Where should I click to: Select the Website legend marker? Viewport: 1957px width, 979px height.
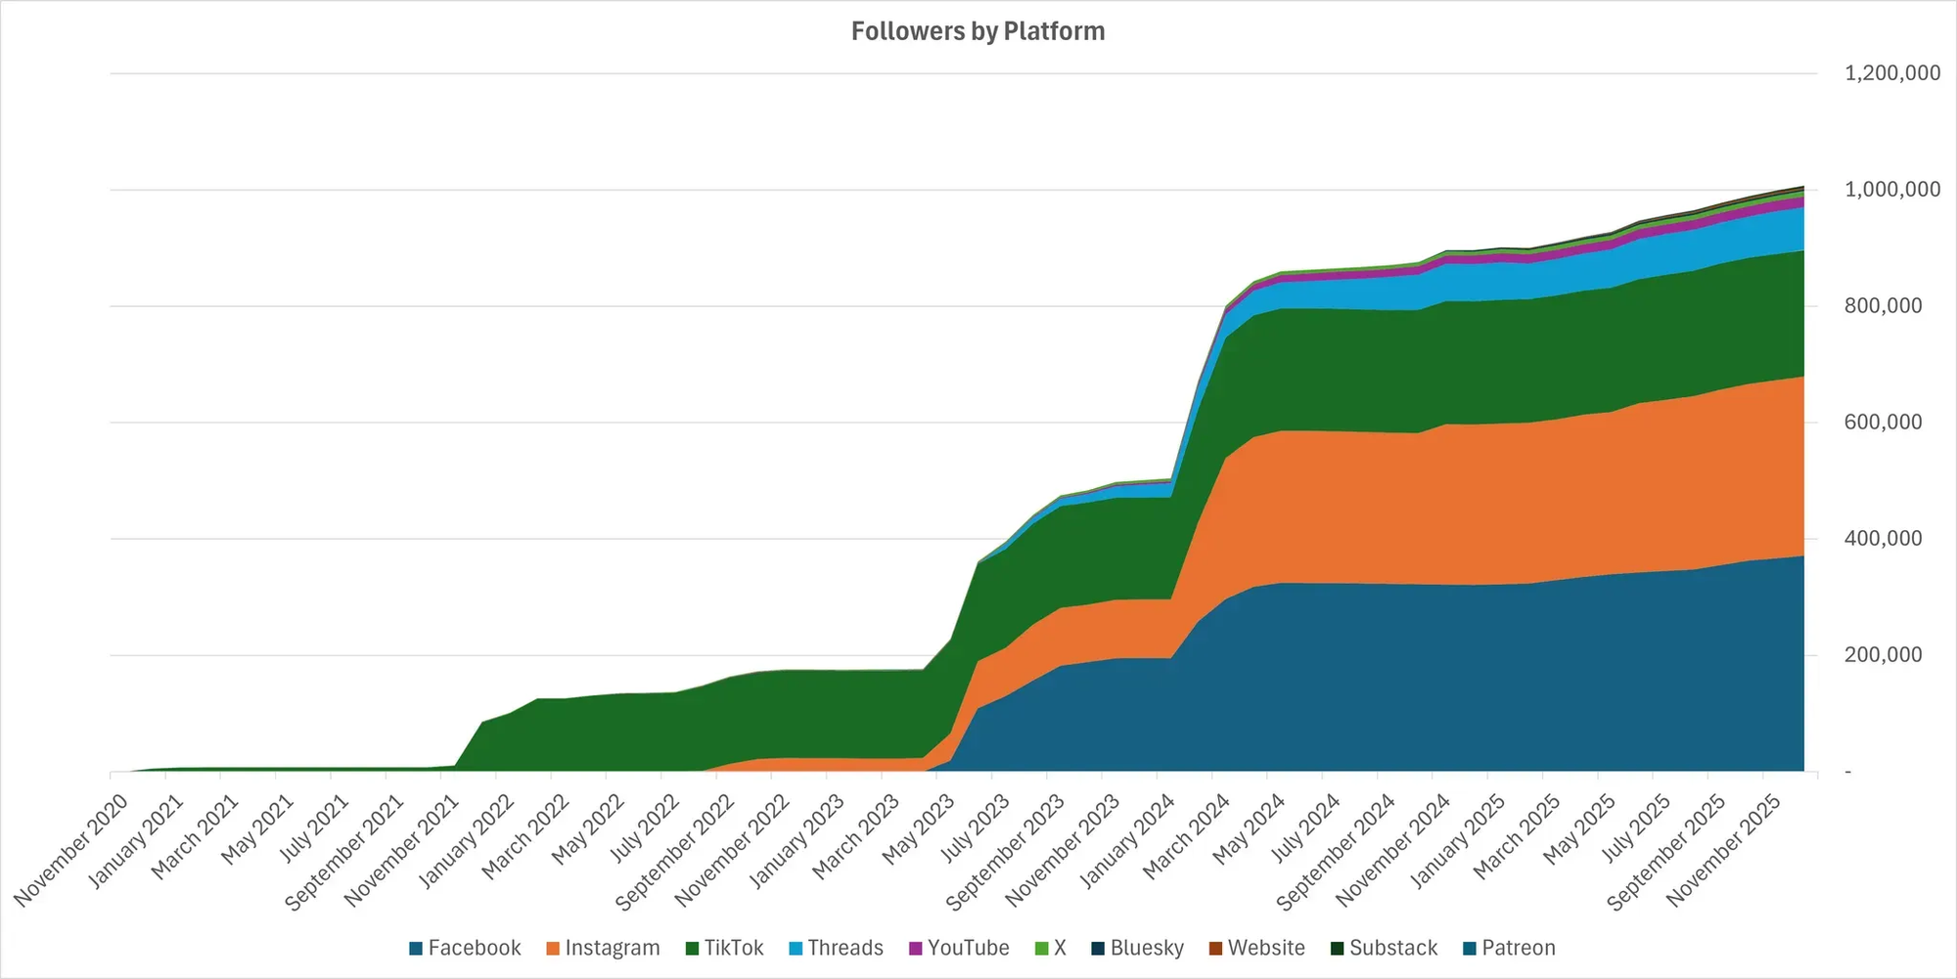coord(1214,948)
